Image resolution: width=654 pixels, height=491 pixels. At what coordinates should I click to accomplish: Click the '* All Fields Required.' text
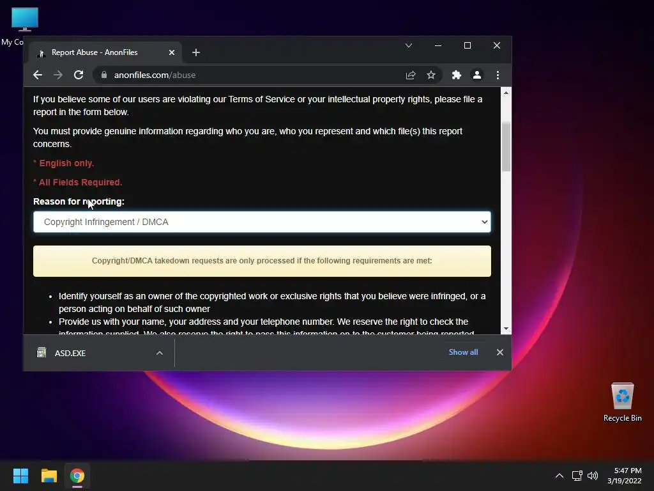coord(77,182)
